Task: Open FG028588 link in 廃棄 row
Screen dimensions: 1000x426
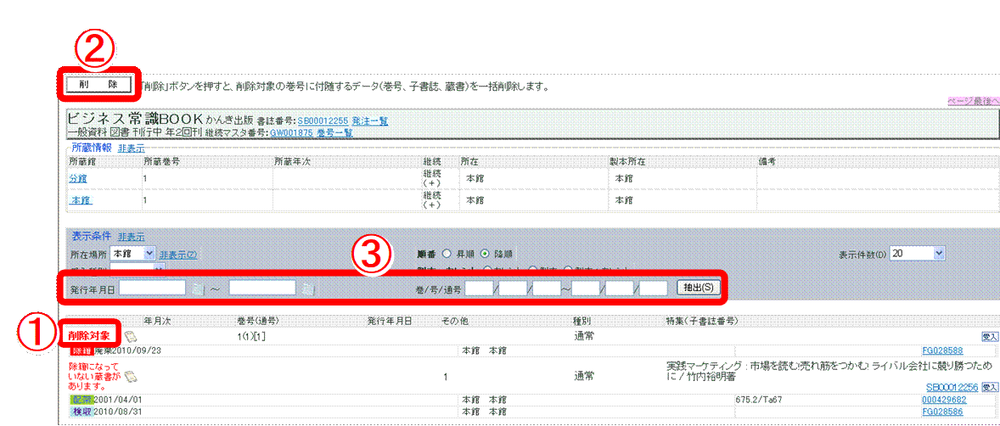Action: [x=944, y=350]
